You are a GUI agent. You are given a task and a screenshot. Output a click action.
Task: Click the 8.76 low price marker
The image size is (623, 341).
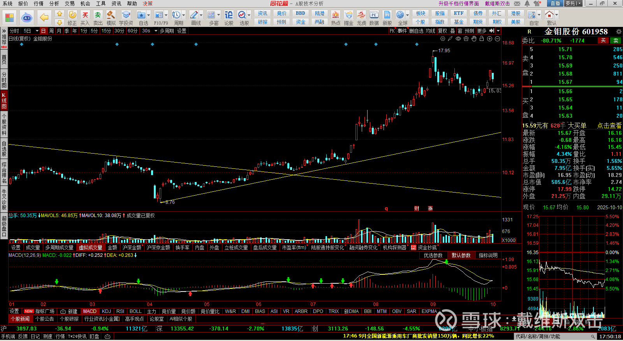tap(170, 202)
